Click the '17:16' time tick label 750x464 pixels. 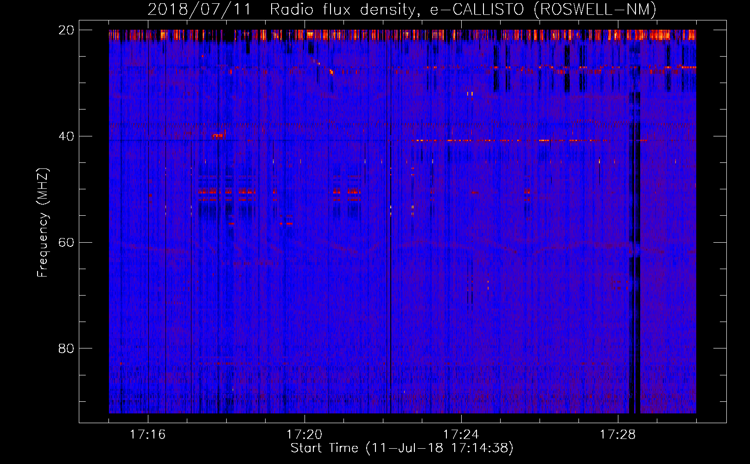pyautogui.click(x=147, y=435)
